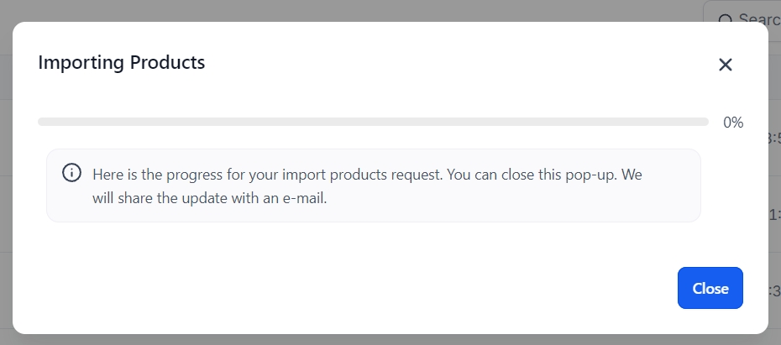Click the word "Products" in the title
The height and width of the screenshot is (345, 781).
tap(165, 62)
